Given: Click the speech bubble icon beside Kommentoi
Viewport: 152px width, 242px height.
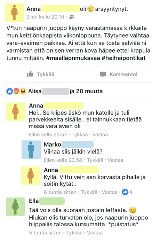Looking at the screenshot, I should [x=103, y=74].
